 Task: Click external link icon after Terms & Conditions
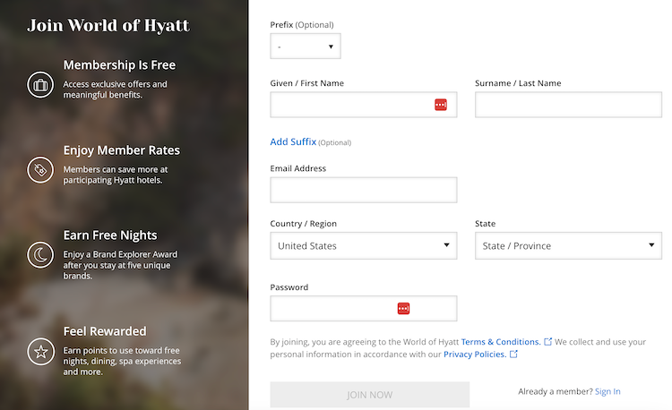tap(547, 342)
